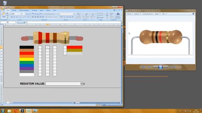Click the zoom magnifier in photo viewer
The image size is (202, 113).
[x=143, y=67]
